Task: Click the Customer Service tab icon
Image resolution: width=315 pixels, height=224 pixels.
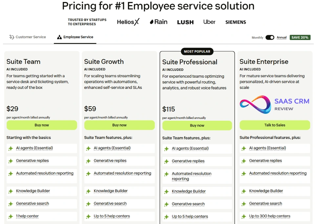Action: click(x=12, y=37)
